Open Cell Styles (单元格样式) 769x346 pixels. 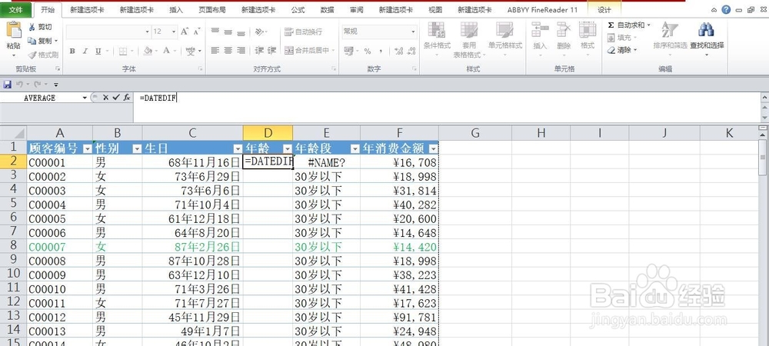pyautogui.click(x=504, y=39)
